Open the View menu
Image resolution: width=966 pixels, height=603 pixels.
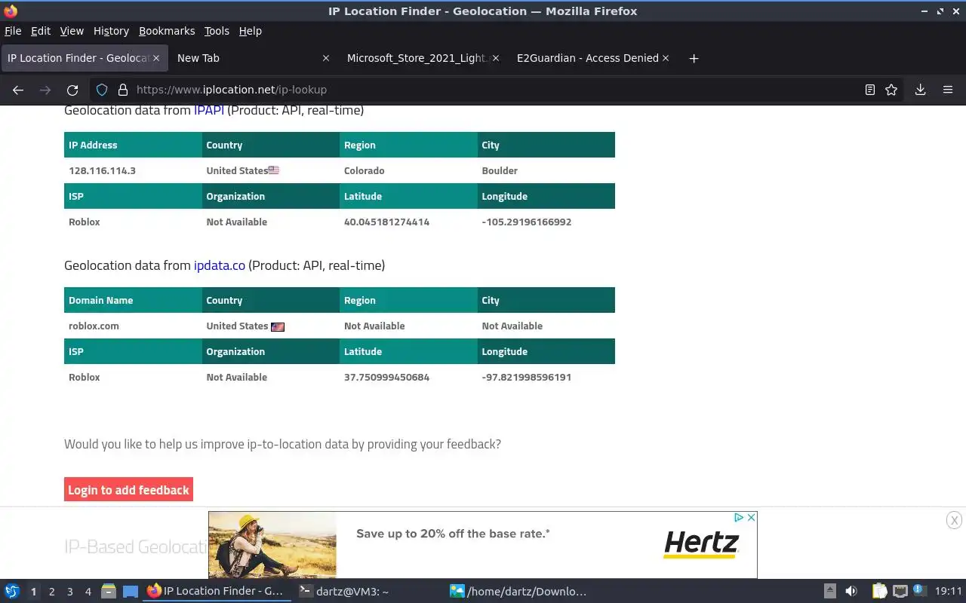point(72,31)
